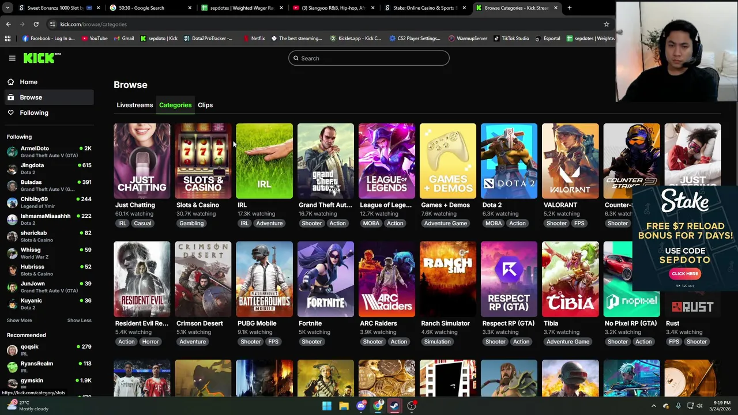Open the TikTok Studio bookmark
Screen dimensions: 738x415
[x=511, y=38]
